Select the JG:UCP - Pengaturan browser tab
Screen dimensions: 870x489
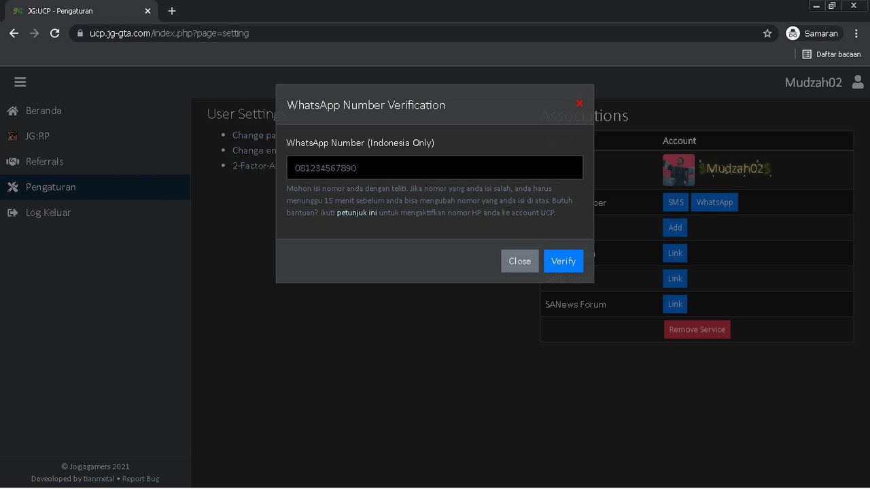[82, 11]
